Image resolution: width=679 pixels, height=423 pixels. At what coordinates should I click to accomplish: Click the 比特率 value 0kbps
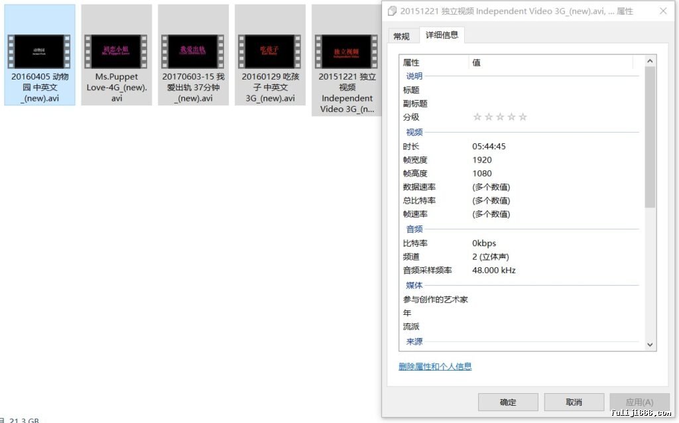click(x=484, y=243)
